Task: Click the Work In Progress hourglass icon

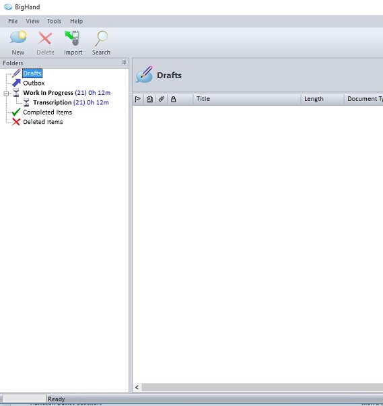Action: point(16,93)
